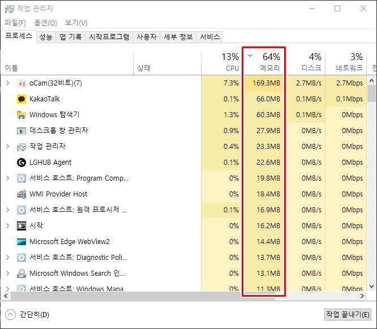Click the 작업 끝내기 button
The height and width of the screenshot is (329, 377).
tap(348, 314)
